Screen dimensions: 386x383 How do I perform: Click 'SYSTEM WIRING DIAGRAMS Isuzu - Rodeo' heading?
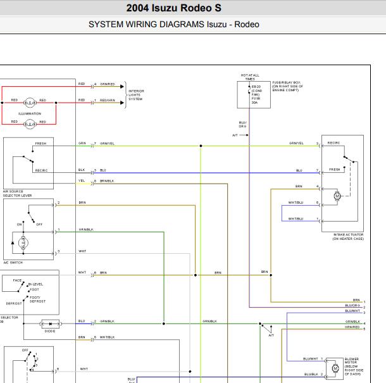coord(174,25)
